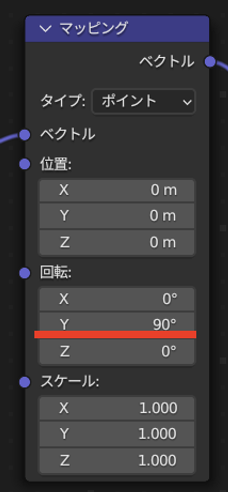Select the スケール X field showing 1.000
The height and width of the screenshot is (492, 228).
tap(117, 408)
